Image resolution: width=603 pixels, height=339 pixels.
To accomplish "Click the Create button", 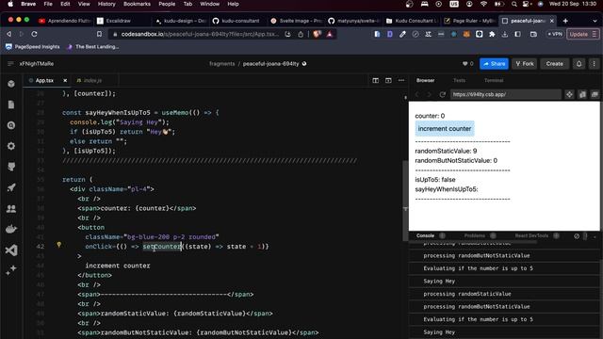I will [554, 64].
